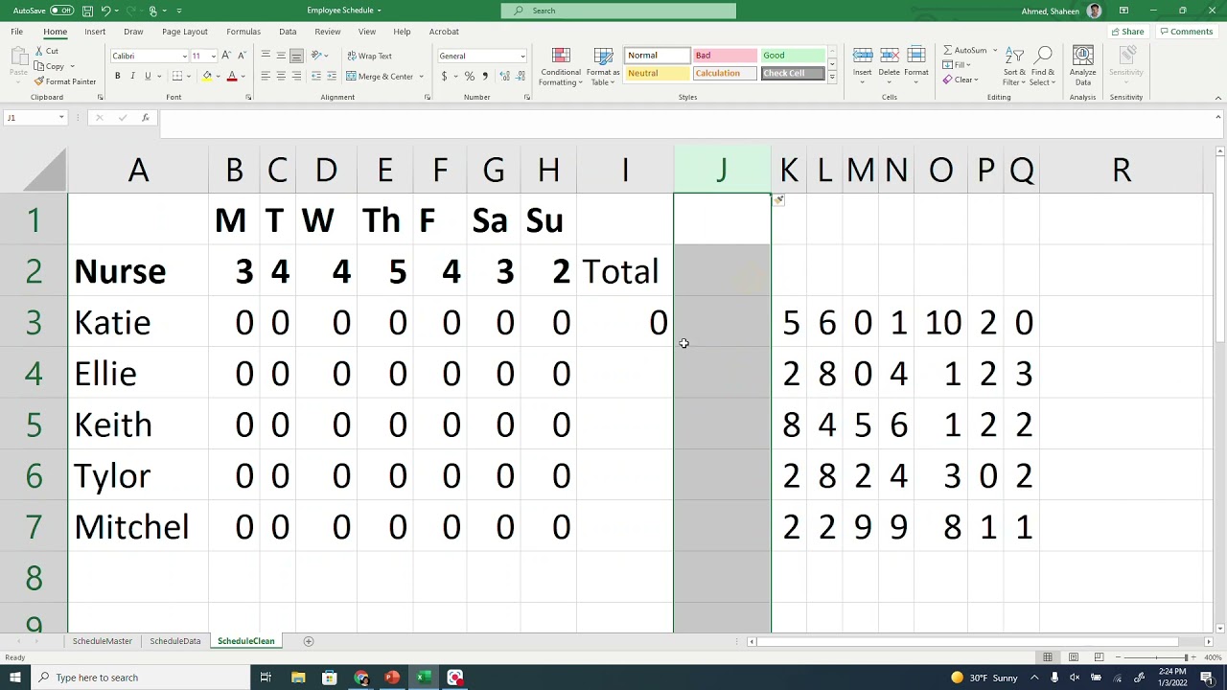Open the File menu
Screen dimensions: 1227x690
coord(17,32)
